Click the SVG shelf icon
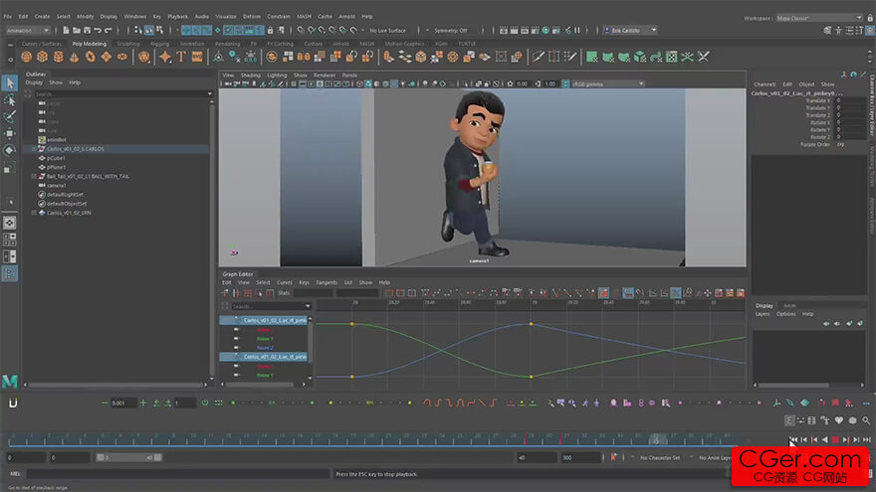The height and width of the screenshot is (492, 876). coord(197,57)
